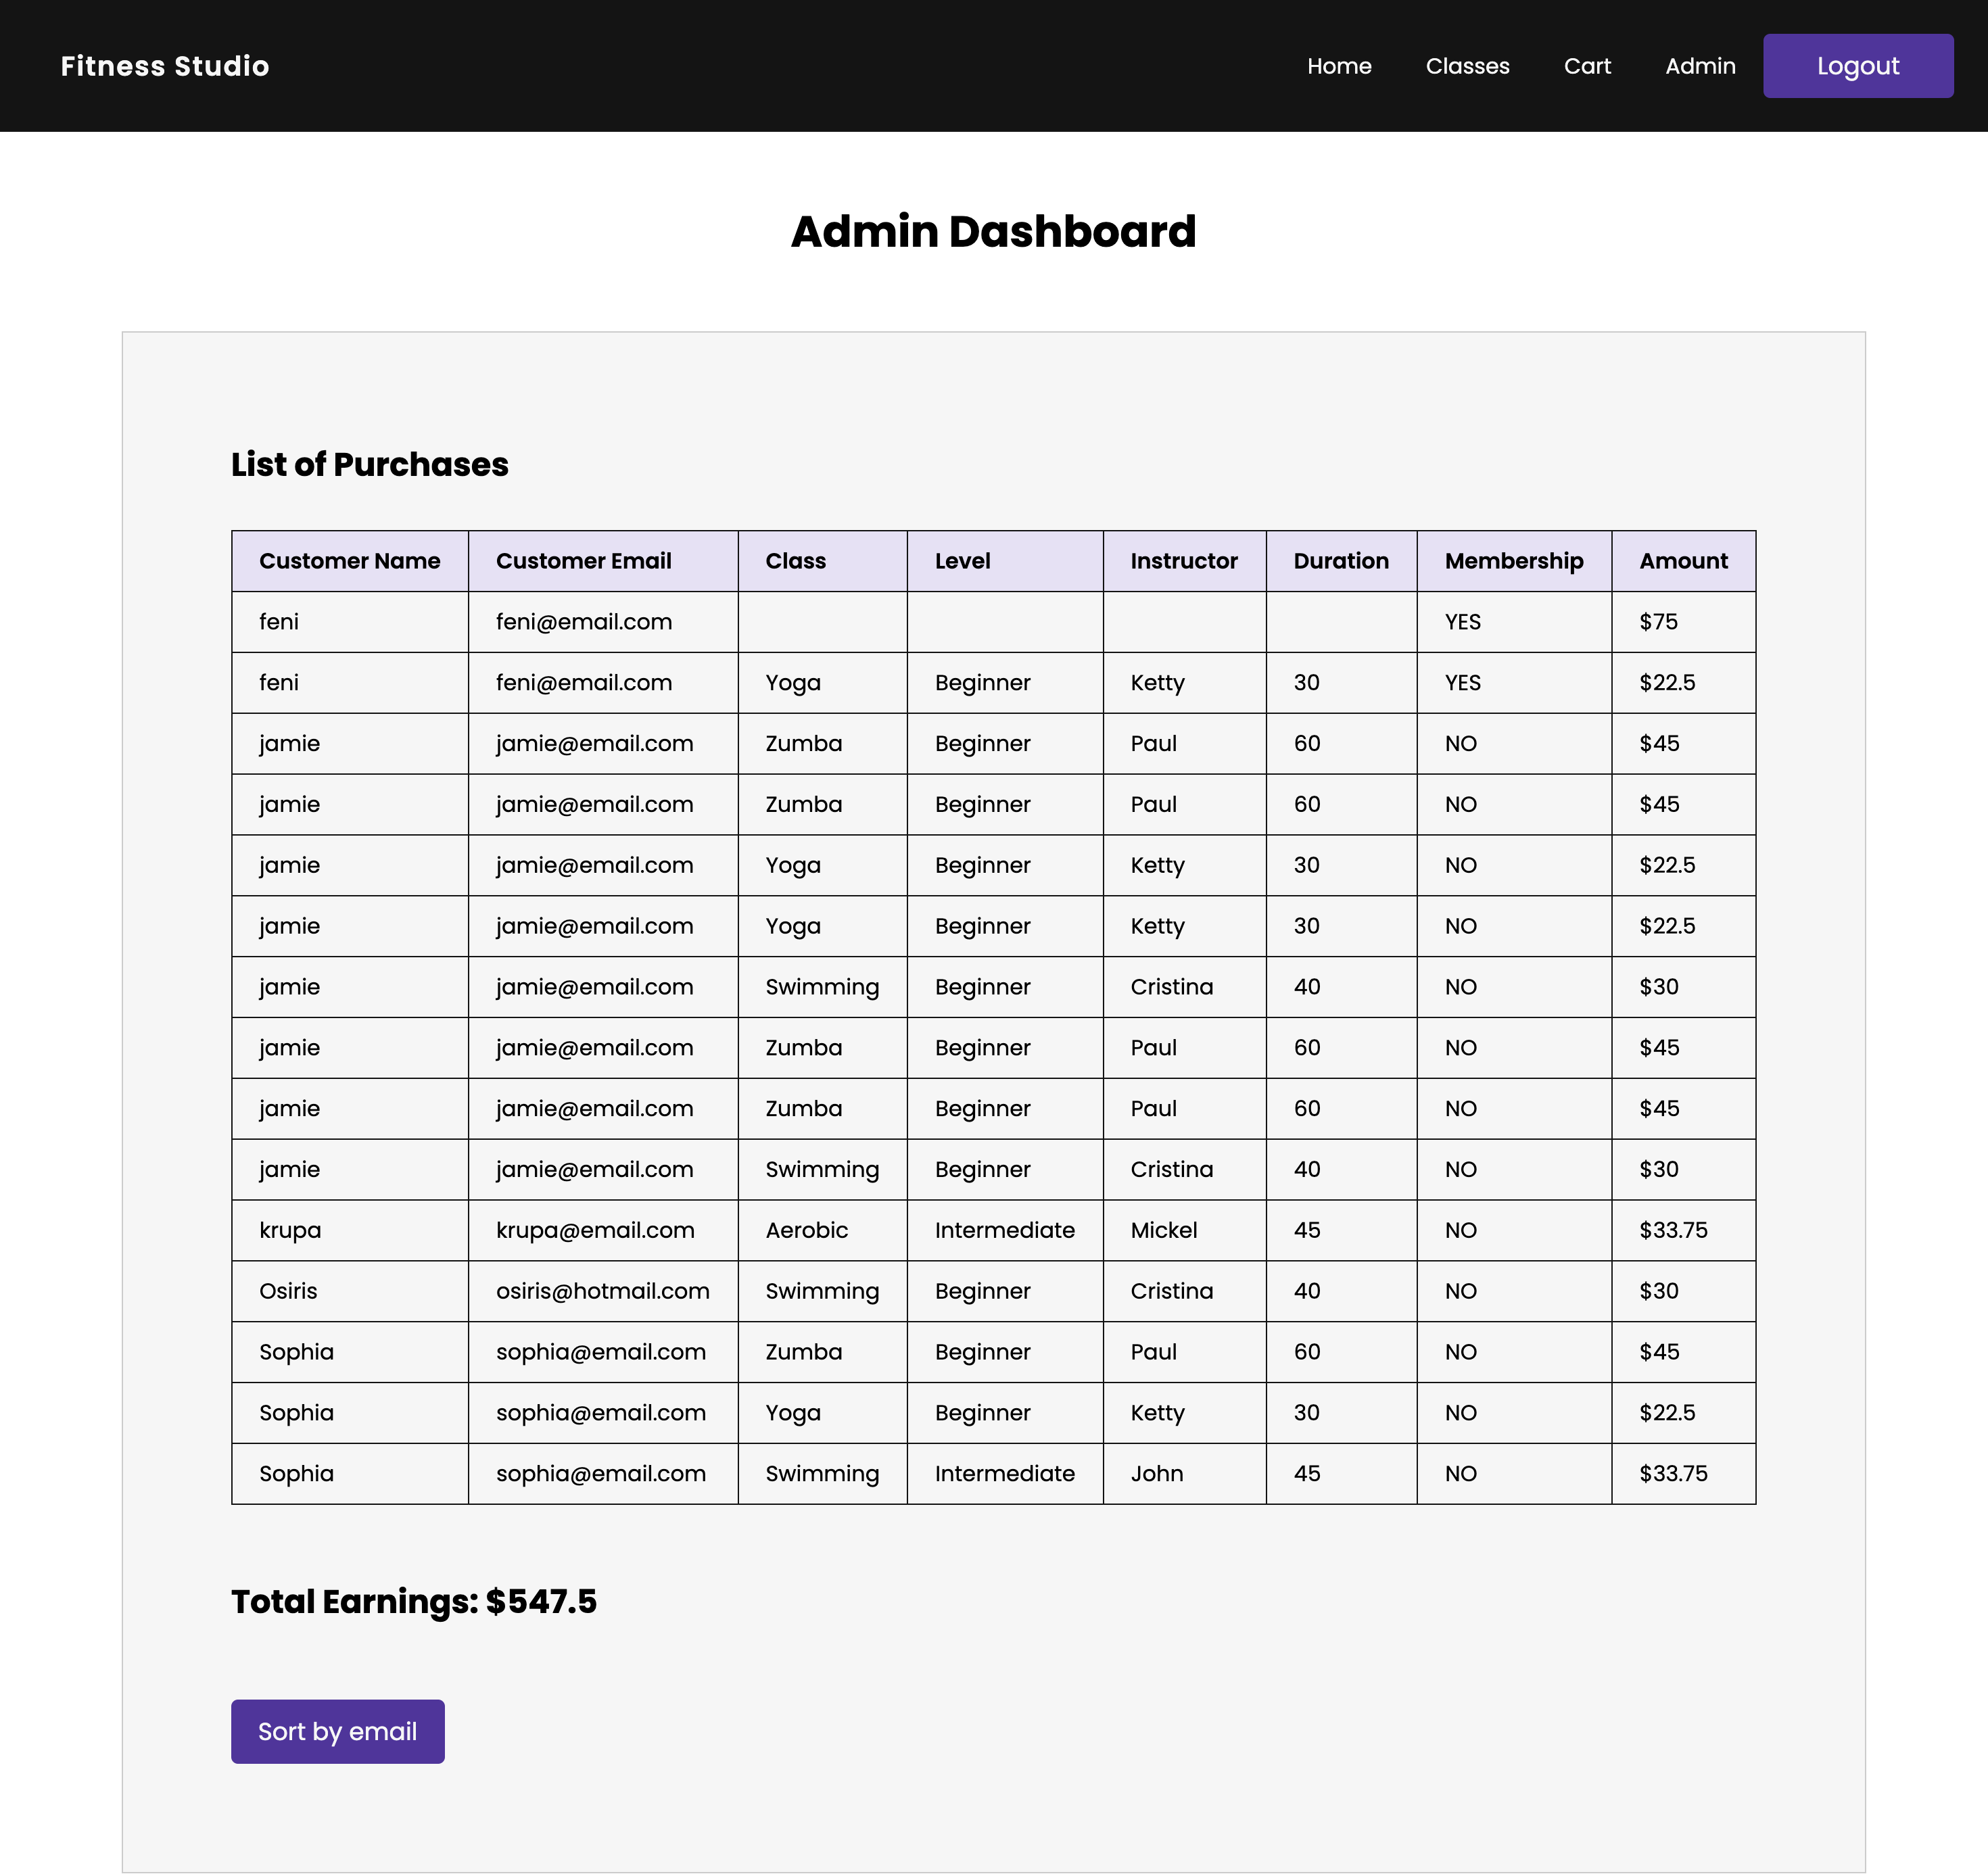Click the Fitness Studio logo

164,65
